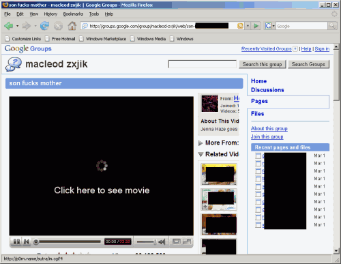Open the View menu
Image resolution: width=341 pixels, height=264 pixels.
click(34, 14)
